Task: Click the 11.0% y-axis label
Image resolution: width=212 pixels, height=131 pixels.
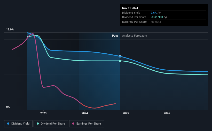Action: point(10,30)
